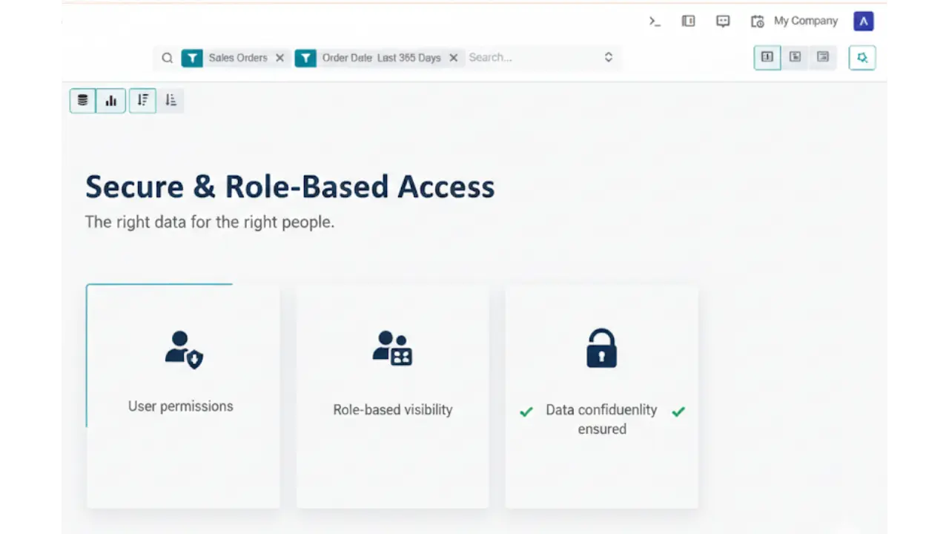Remove the Order Date Last 365 Days filter
949x534 pixels.
click(453, 58)
